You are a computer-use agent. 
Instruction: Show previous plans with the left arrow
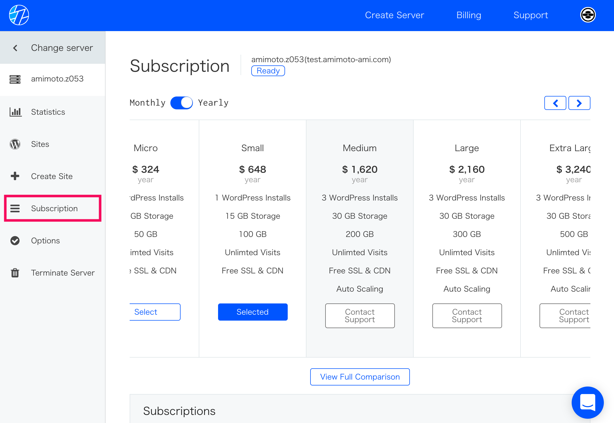pyautogui.click(x=555, y=103)
